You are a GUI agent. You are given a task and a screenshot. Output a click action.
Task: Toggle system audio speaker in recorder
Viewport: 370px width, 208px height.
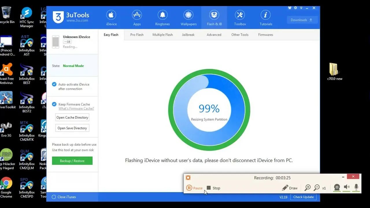[347, 188]
